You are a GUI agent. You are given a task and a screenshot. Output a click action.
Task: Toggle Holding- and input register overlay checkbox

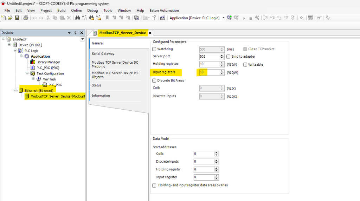pyautogui.click(x=154, y=186)
